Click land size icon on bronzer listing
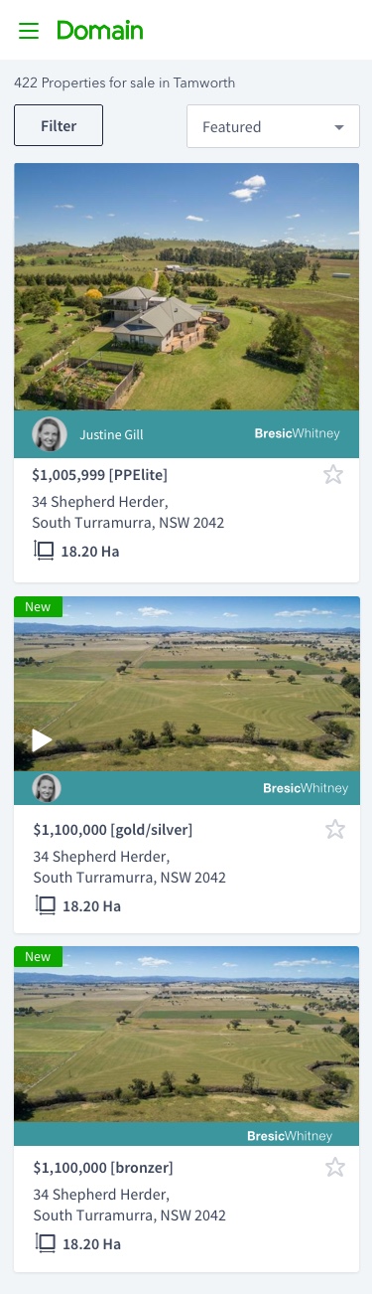This screenshot has width=372, height=1294. coord(46,1242)
